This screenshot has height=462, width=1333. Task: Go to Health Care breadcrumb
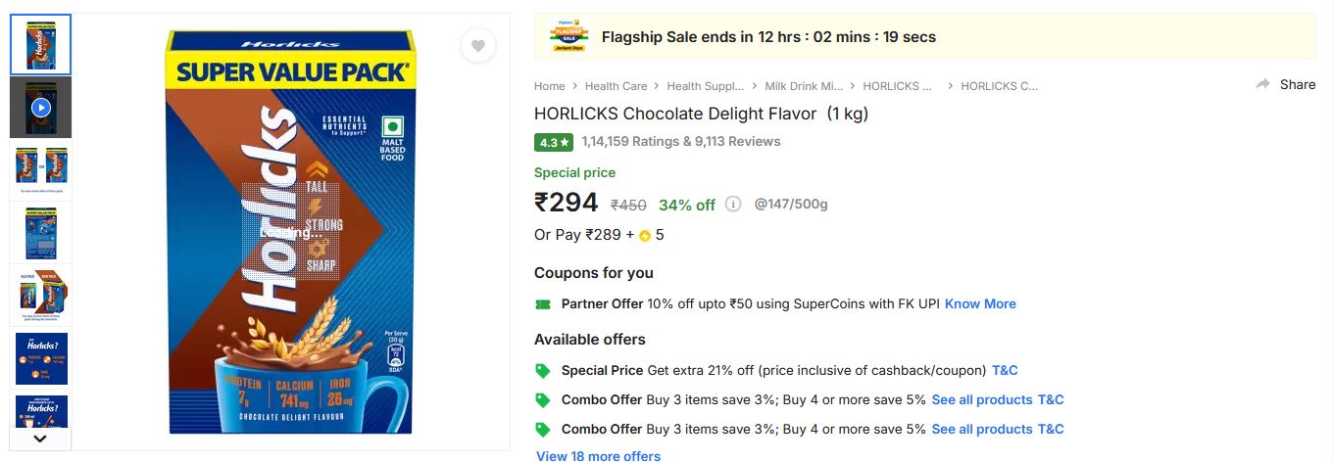pos(616,86)
